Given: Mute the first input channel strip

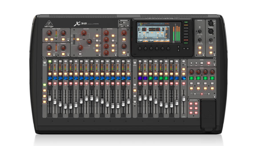Looking at the screenshot, I should [x=50, y=83].
